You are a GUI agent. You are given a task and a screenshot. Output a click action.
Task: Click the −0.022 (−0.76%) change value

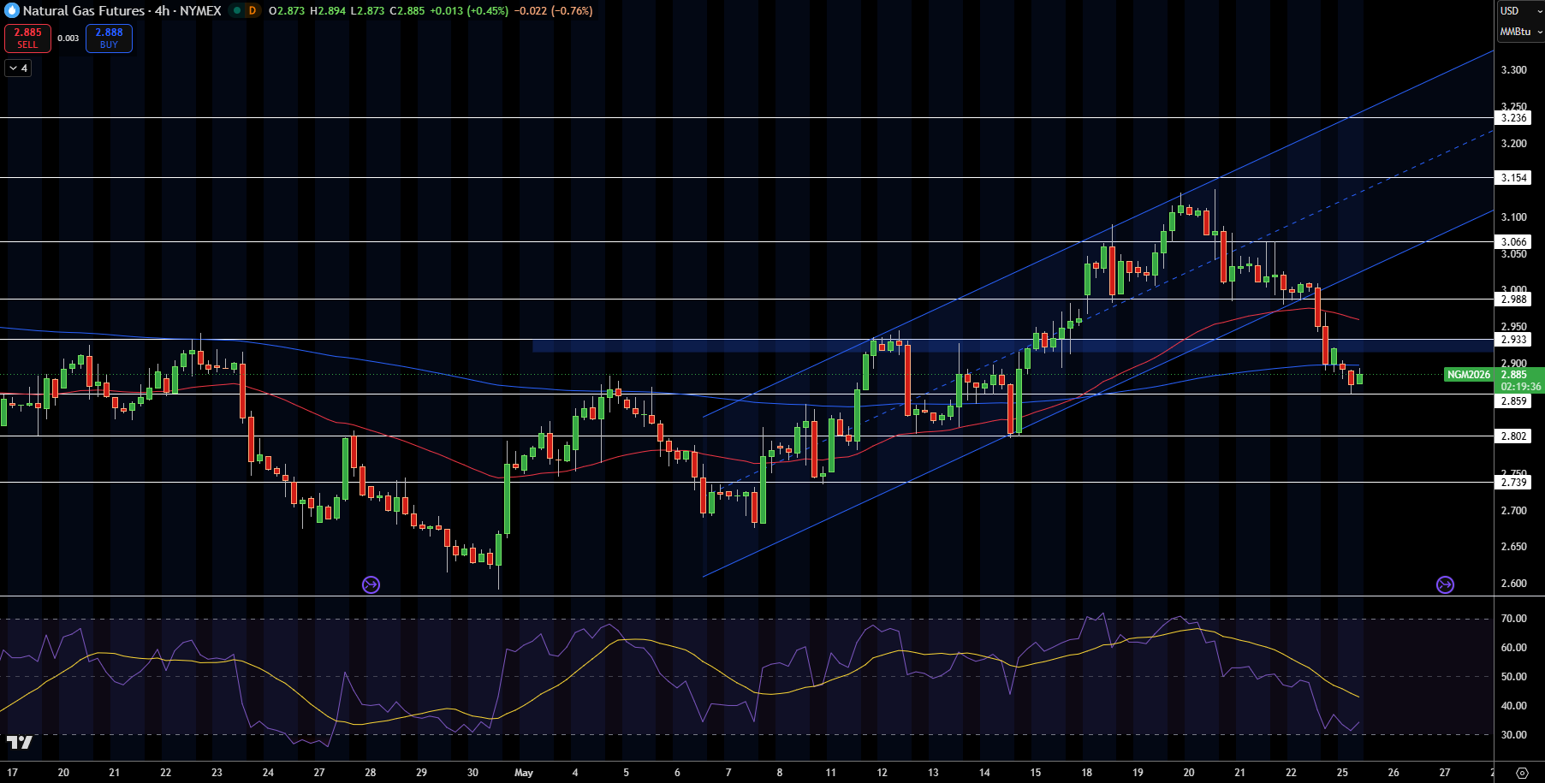pyautogui.click(x=554, y=10)
